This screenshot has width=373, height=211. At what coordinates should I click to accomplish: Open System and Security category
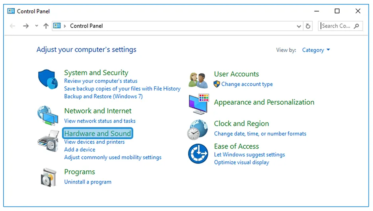96,72
